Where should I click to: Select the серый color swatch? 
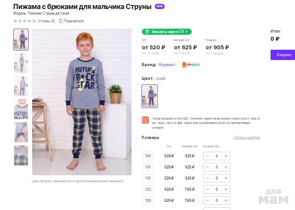(150, 96)
